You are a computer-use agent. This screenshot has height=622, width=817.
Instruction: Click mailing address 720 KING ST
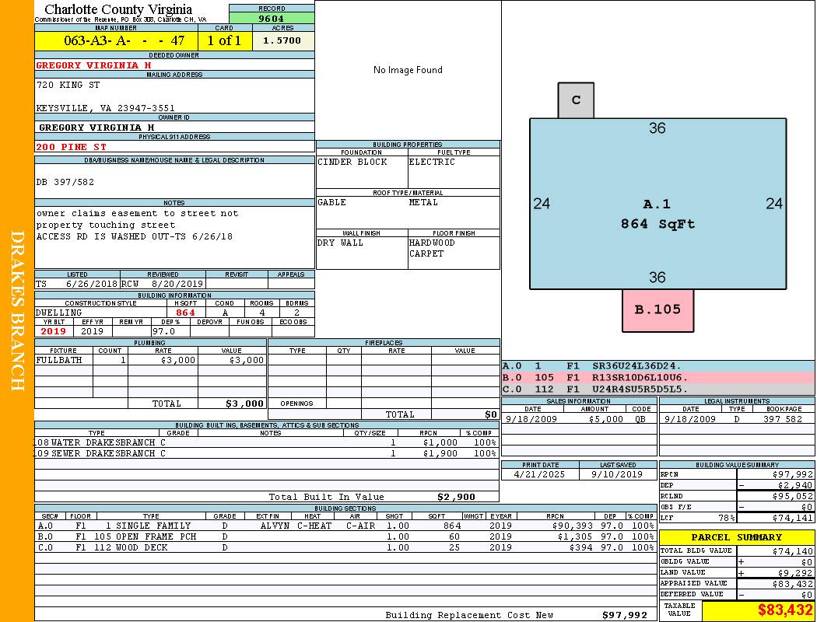click(x=68, y=84)
